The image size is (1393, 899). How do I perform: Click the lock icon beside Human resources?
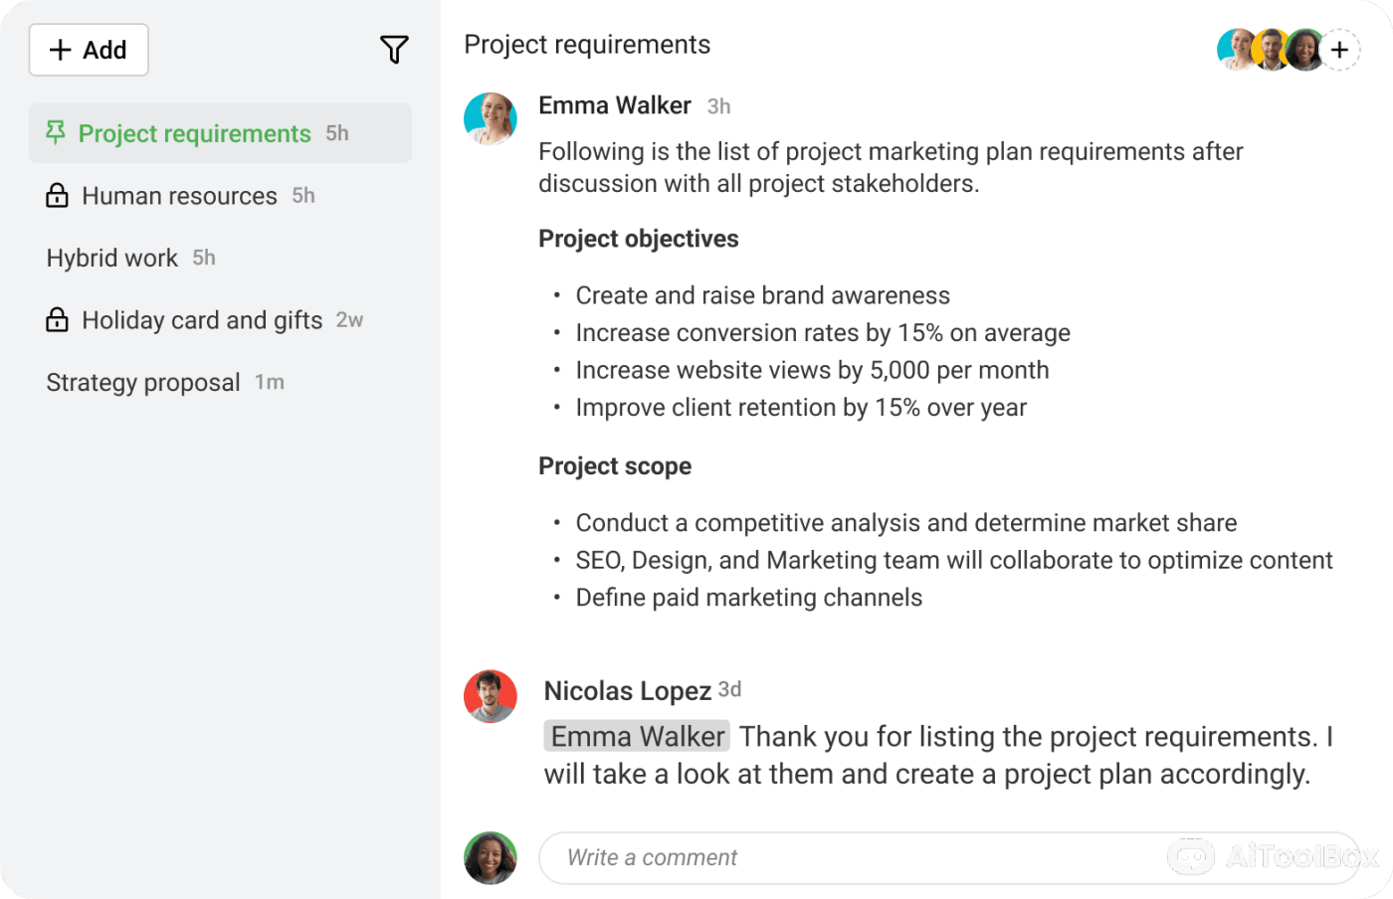(57, 195)
